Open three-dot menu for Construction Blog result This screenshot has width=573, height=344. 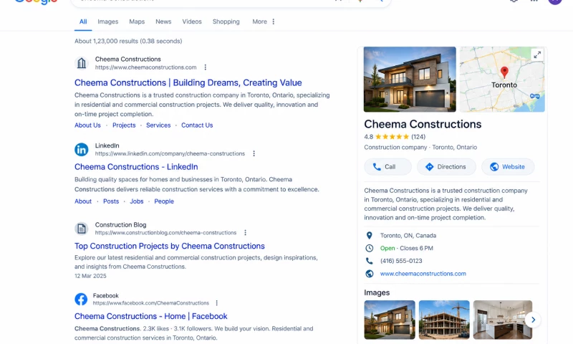tap(245, 232)
